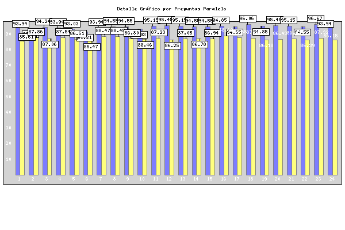The width and height of the screenshot is (345, 230).
Task: Select the blue bar for question 6
Action: point(86,104)
